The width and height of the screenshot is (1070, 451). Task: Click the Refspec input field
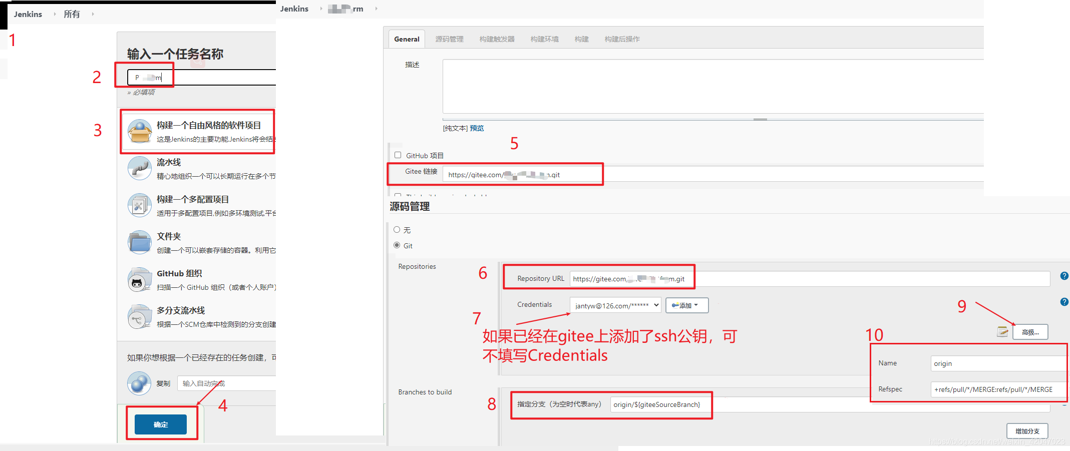tap(998, 389)
